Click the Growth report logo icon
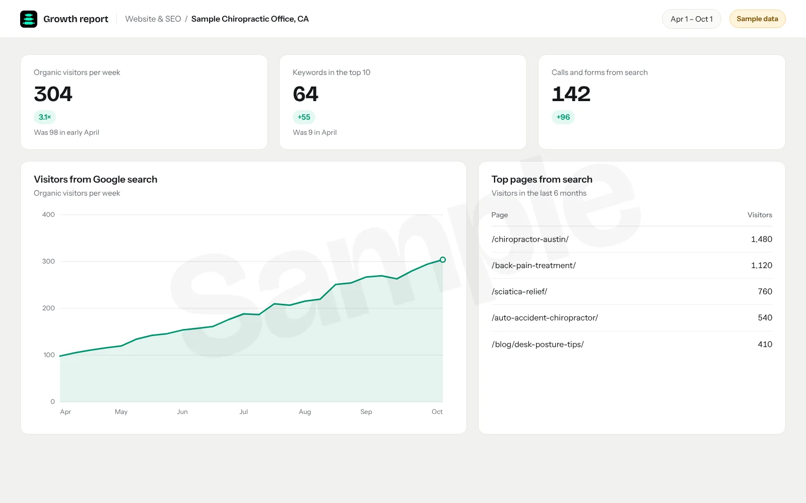806x503 pixels. pyautogui.click(x=29, y=19)
